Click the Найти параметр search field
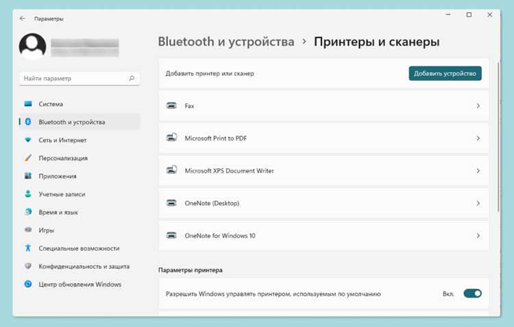 [x=79, y=79]
